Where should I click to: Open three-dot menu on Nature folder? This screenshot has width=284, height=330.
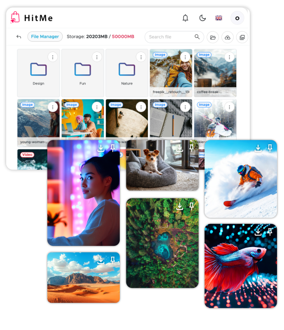[141, 57]
